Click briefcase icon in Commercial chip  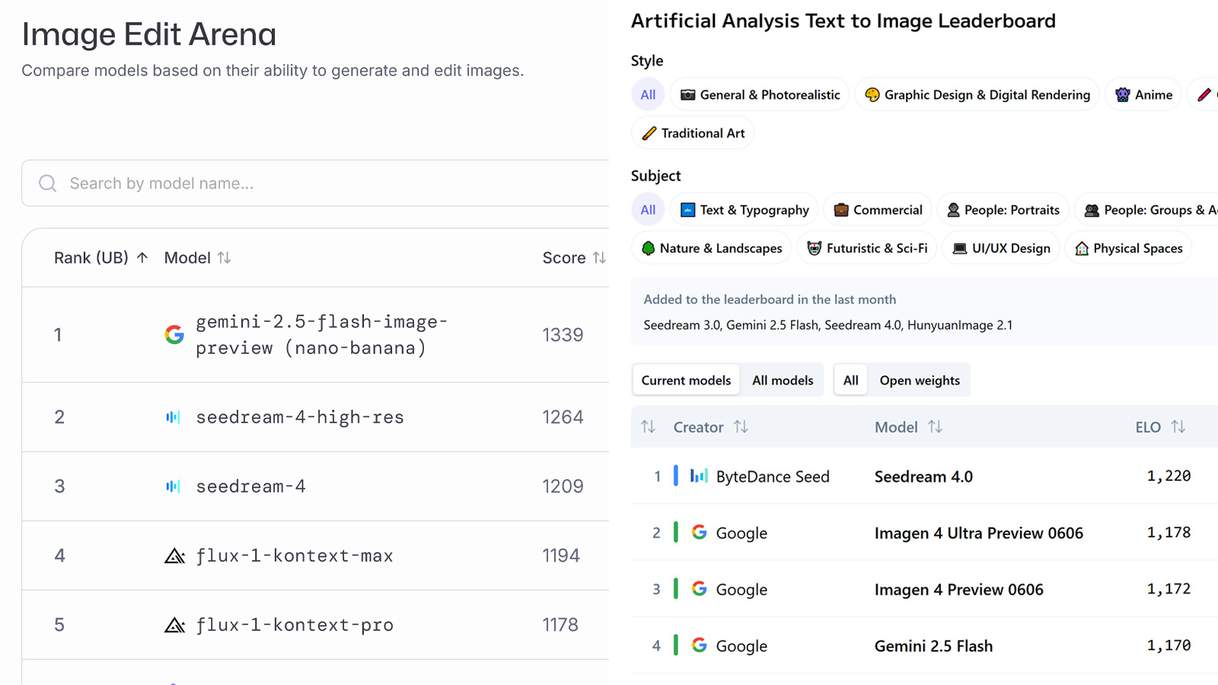[841, 210]
